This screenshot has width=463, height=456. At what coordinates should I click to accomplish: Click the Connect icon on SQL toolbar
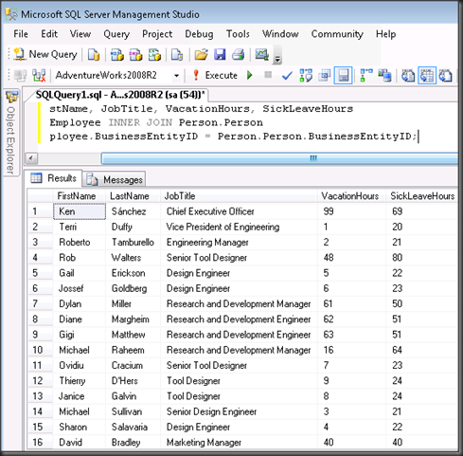coord(20,75)
